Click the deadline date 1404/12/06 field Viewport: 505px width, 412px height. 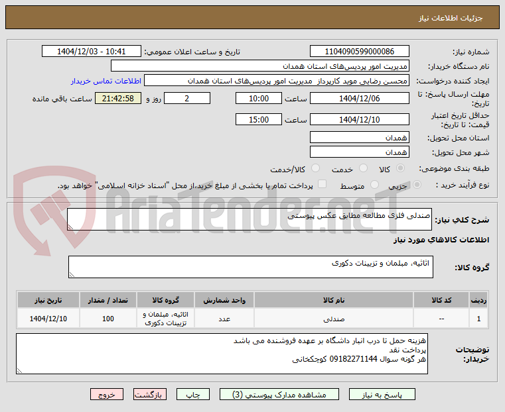360,98
